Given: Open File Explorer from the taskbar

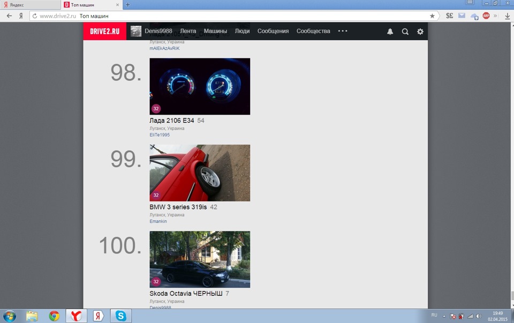Looking at the screenshot, I should coord(32,316).
